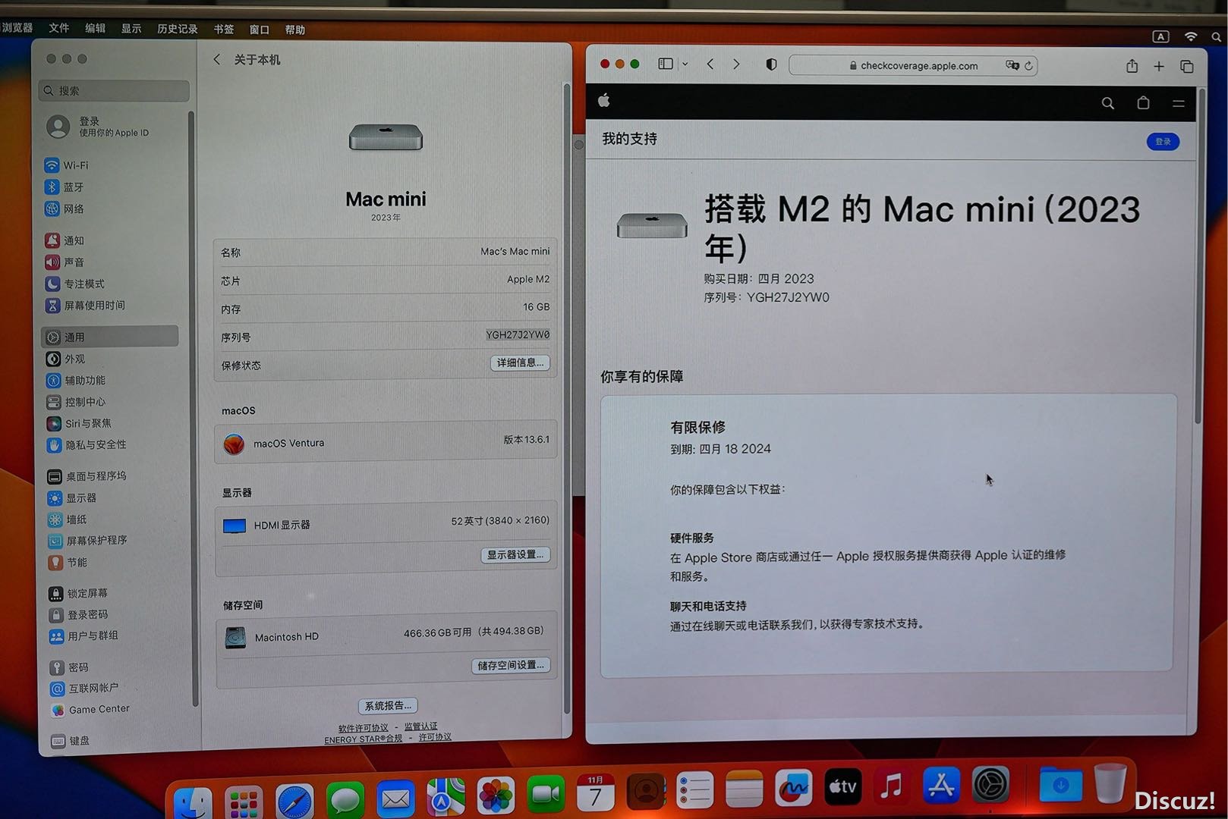Open Network (网络) settings

point(65,209)
